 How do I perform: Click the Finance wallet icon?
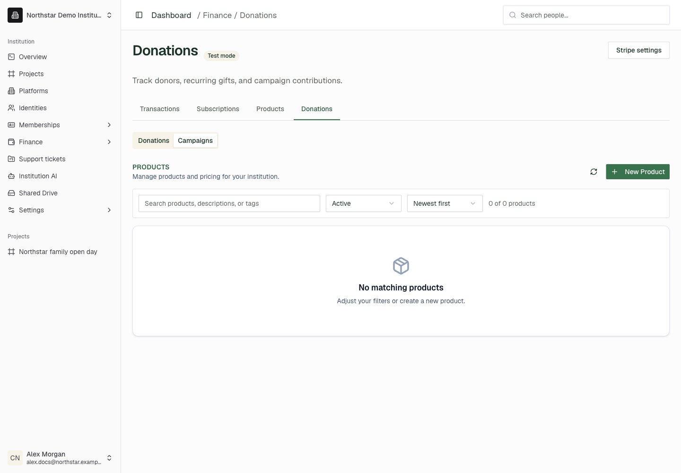coord(11,142)
